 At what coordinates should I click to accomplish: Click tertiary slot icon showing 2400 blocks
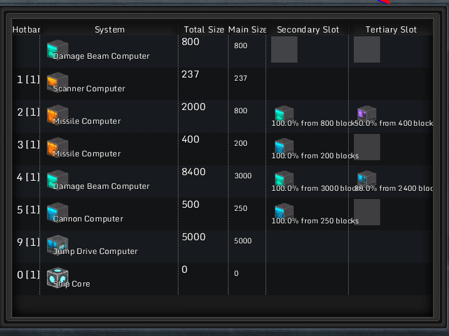tap(366, 180)
